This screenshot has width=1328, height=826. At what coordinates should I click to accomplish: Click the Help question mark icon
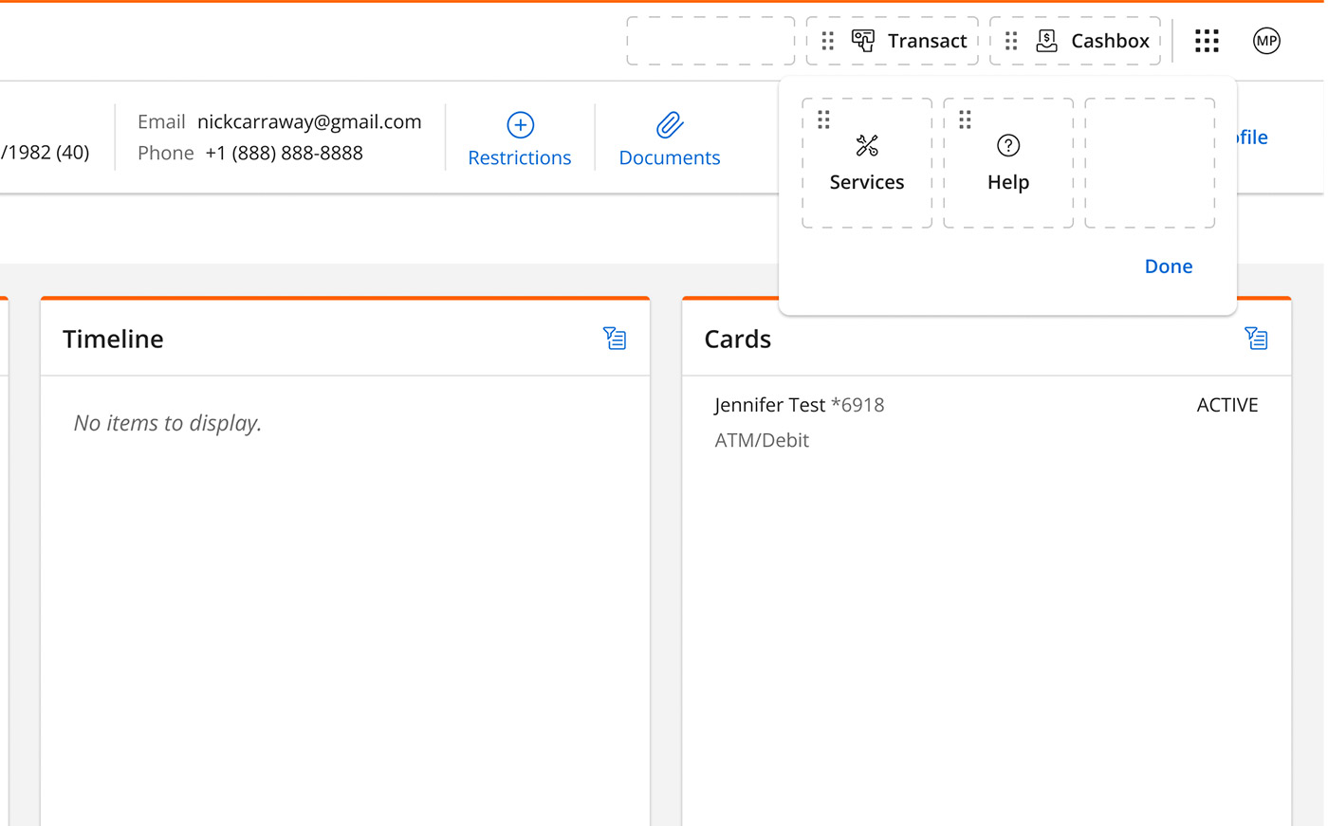point(1008,146)
